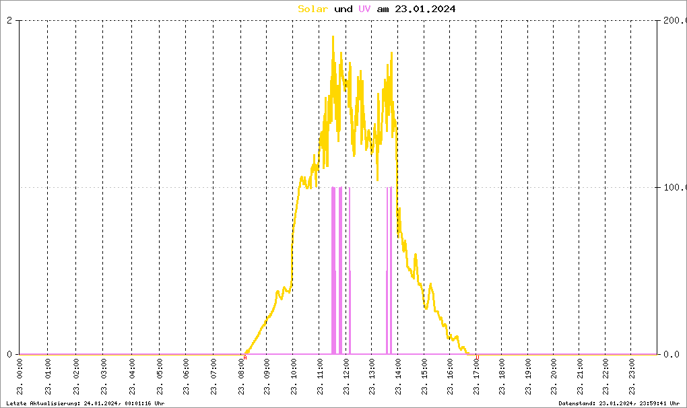Viewport: 687px width, 408px height.
Task: Click the "23. 08:00" time axis label
Action: pos(241,377)
